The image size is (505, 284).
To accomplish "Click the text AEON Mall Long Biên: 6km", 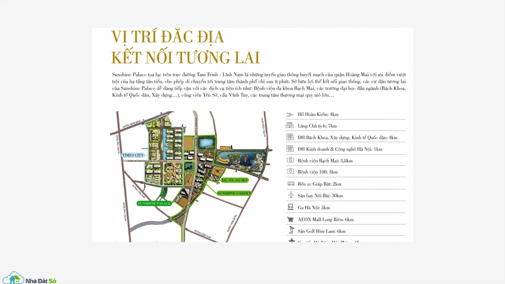I will [x=326, y=219].
